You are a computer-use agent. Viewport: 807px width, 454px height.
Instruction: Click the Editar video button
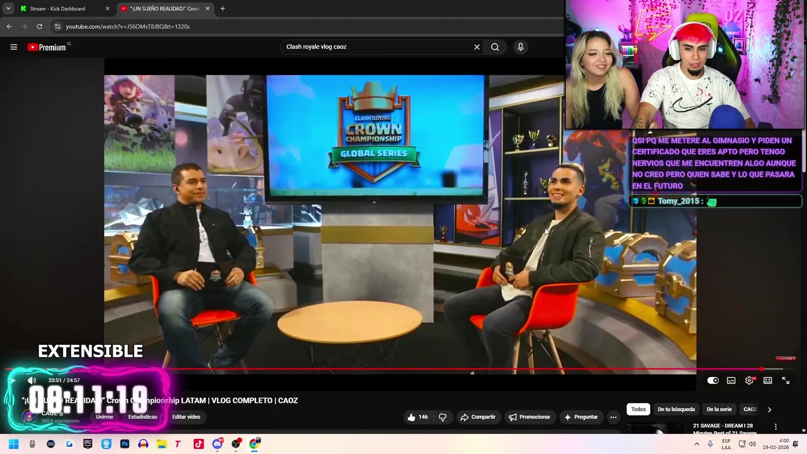186,417
